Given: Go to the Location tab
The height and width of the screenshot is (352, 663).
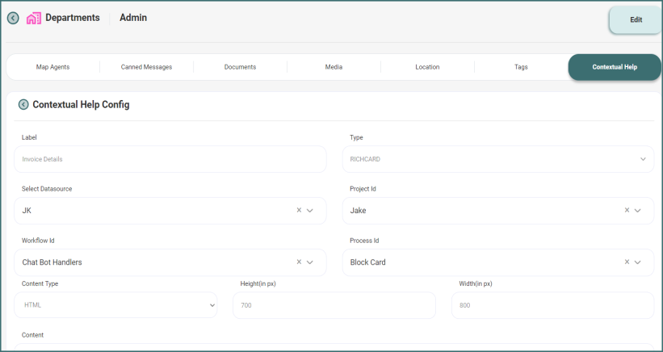Looking at the screenshot, I should 427,67.
